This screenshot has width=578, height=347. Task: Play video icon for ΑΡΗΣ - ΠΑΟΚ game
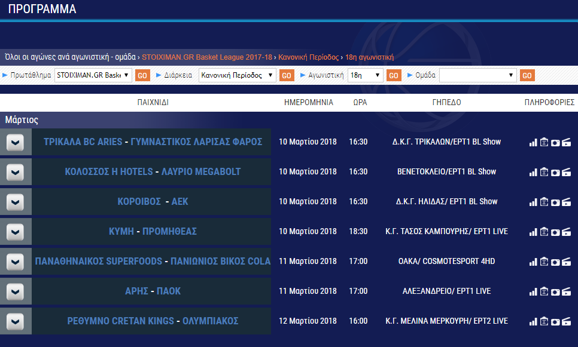(x=566, y=291)
